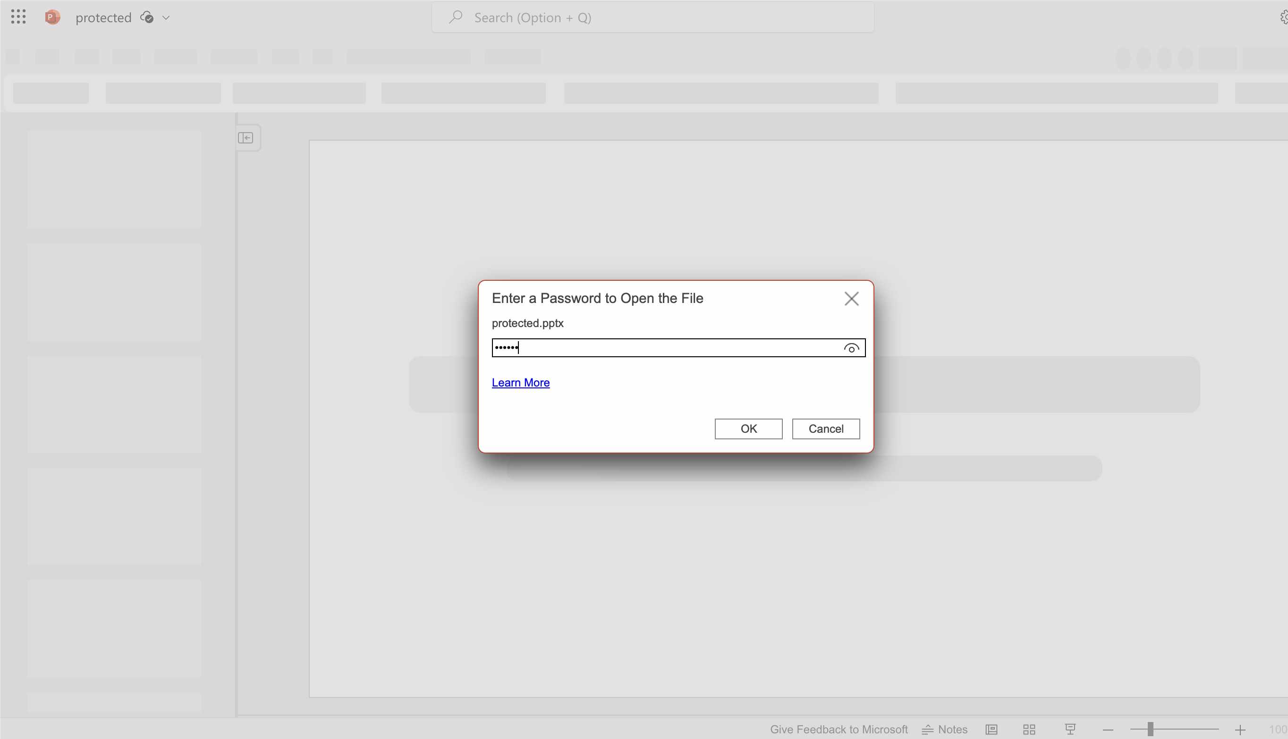Open the app launcher waffle icon

18,17
